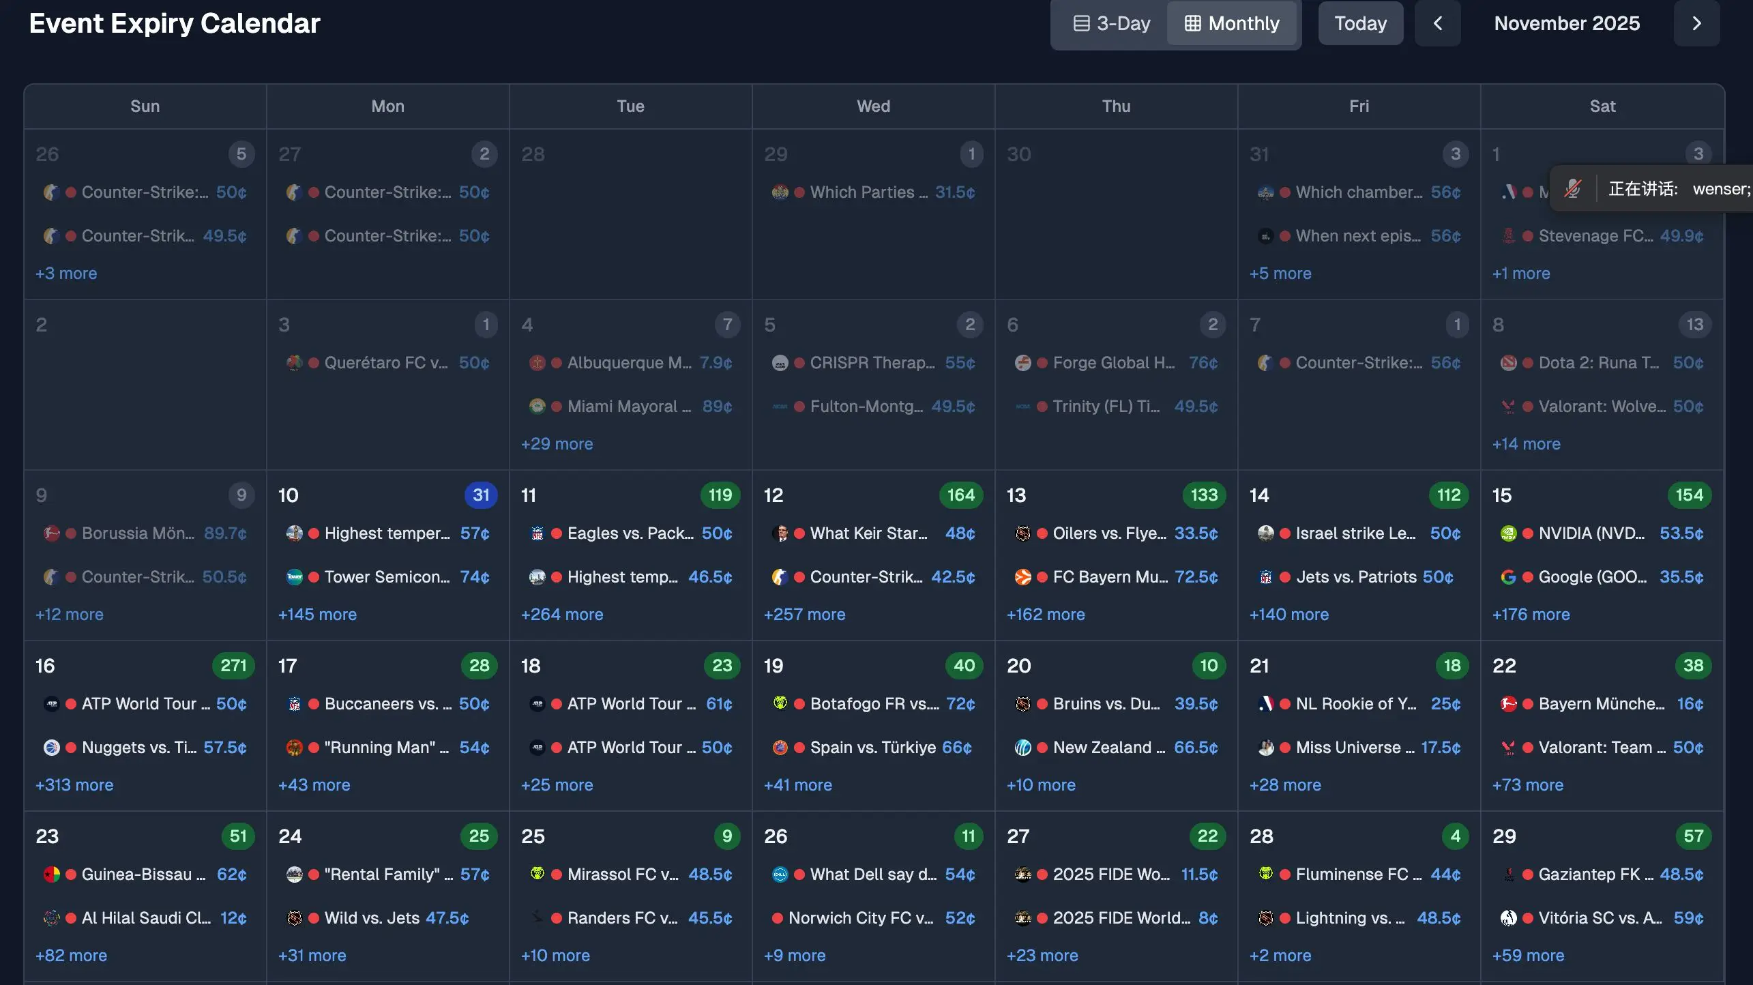Screen dimensions: 1753x985
Task: Click the Tower Semiconductor logo icon
Action: (x=294, y=577)
